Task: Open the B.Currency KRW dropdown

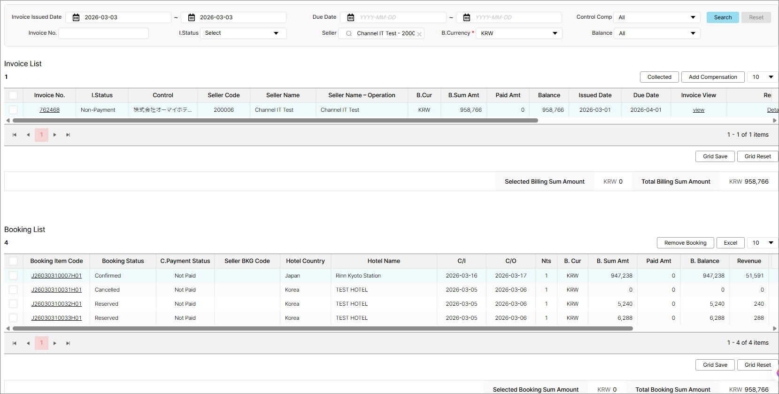Action: click(518, 33)
